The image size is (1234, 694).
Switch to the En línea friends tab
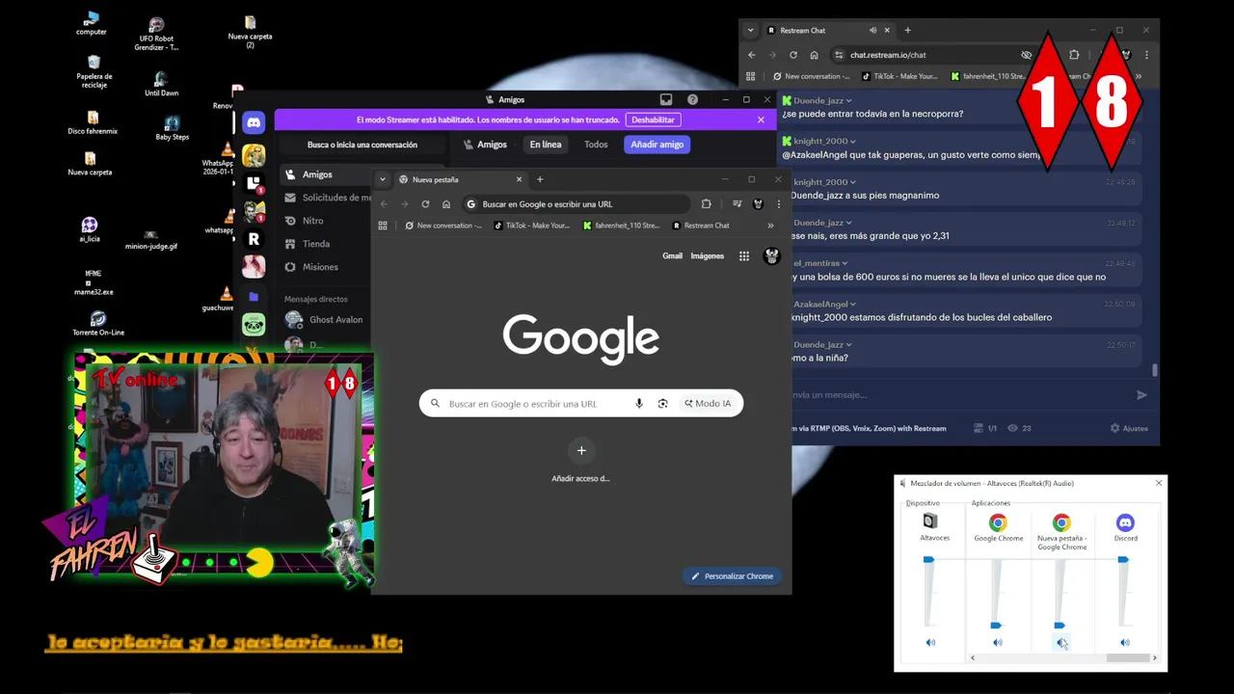point(546,145)
